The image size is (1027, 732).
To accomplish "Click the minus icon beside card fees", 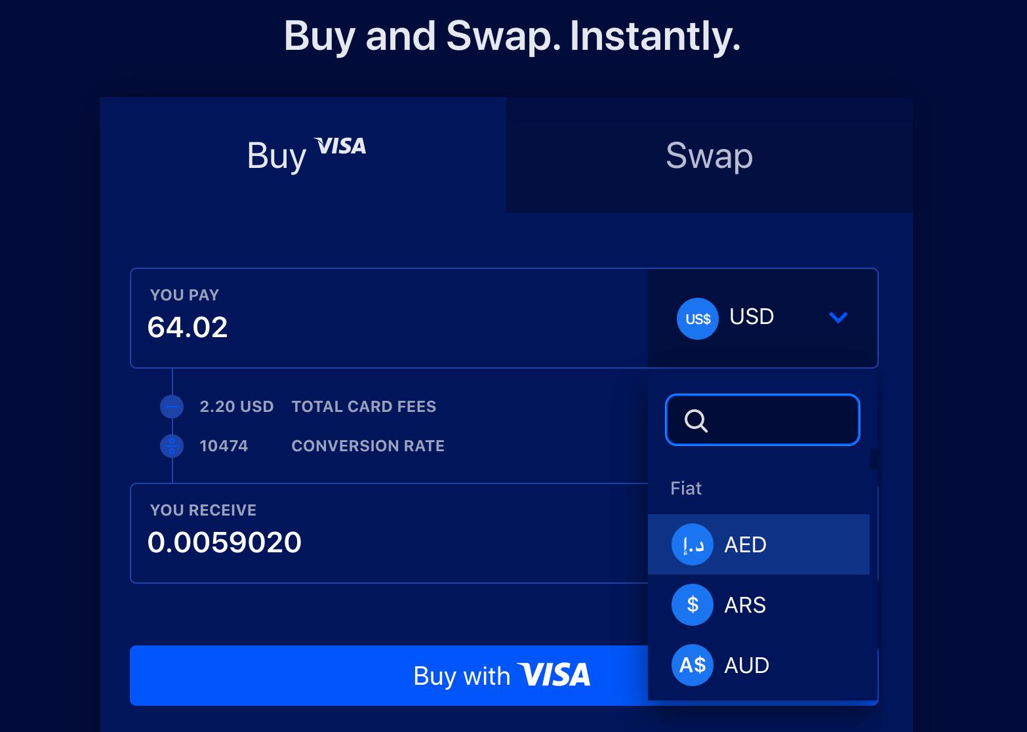I will [x=172, y=407].
